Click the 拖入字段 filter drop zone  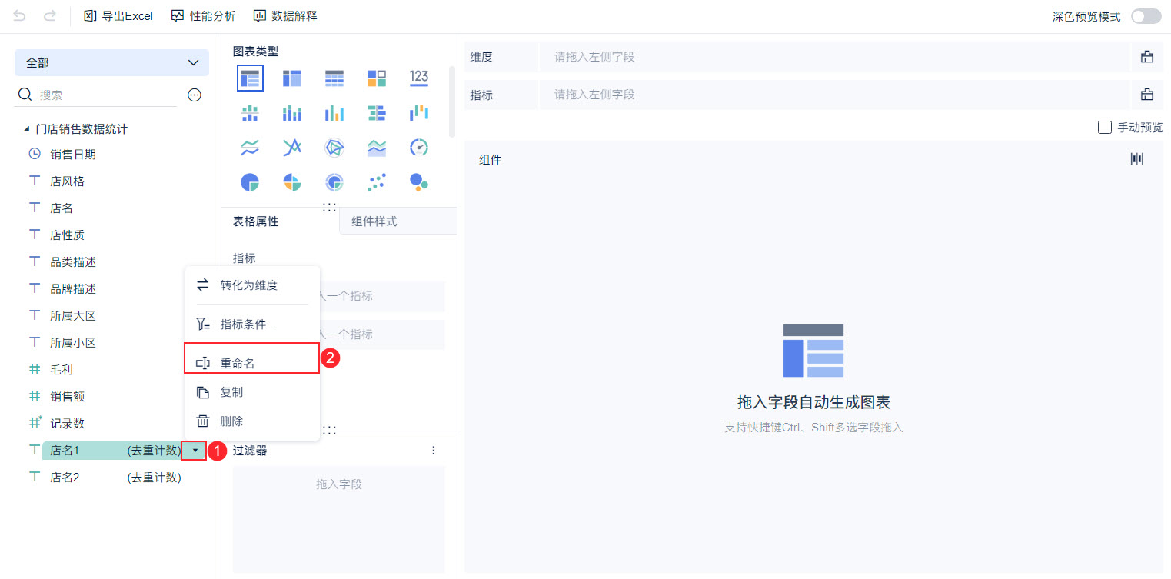[x=339, y=519]
